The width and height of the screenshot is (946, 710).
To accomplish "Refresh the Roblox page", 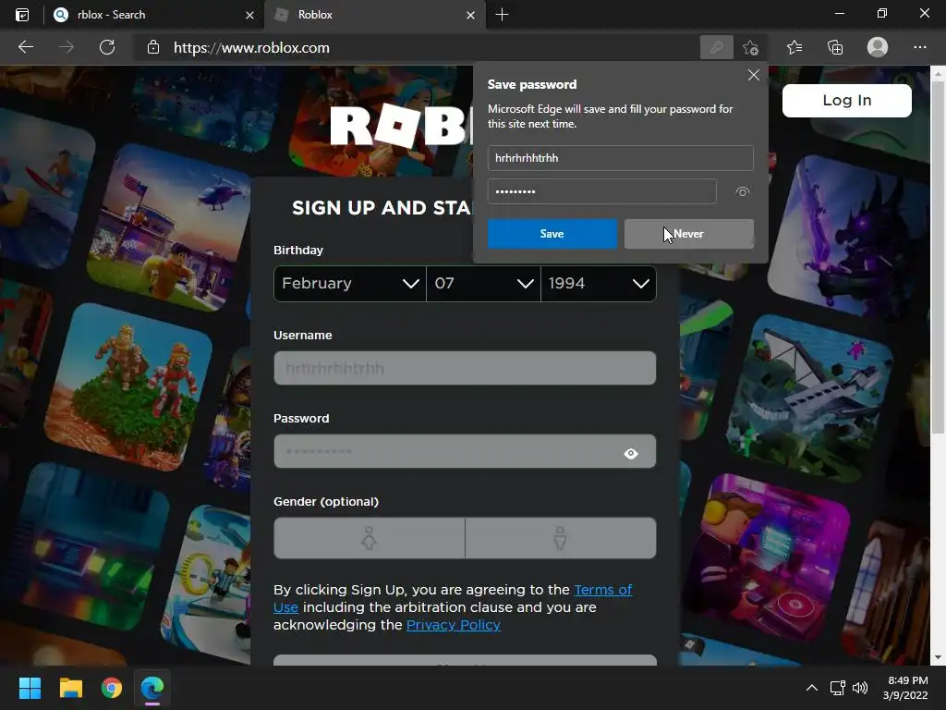I will (x=107, y=47).
